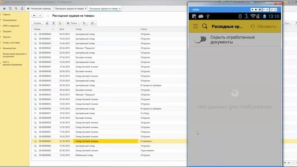Sort the list by the Статус column header
The height and width of the screenshot is (167, 297).
pyautogui.click(x=144, y=29)
